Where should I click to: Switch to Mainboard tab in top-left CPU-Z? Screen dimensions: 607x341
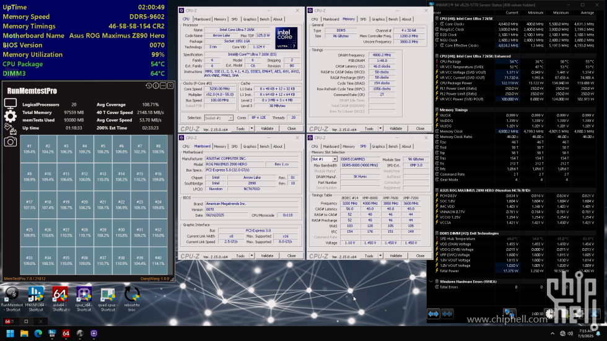203,19
